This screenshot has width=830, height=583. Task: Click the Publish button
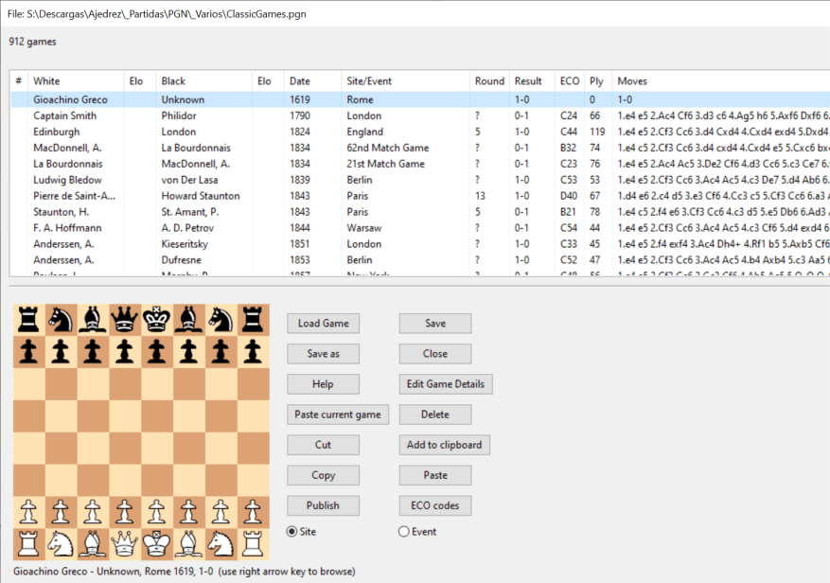point(323,505)
